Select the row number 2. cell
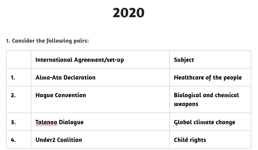This screenshot has height=150, width=258. tap(13, 95)
